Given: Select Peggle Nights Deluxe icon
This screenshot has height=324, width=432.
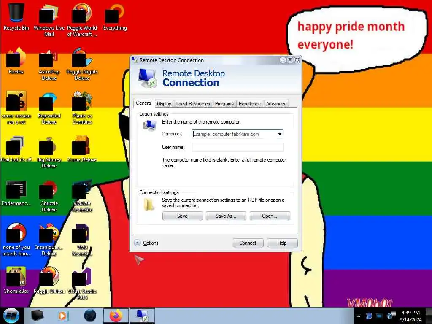Looking at the screenshot, I should (82, 64).
